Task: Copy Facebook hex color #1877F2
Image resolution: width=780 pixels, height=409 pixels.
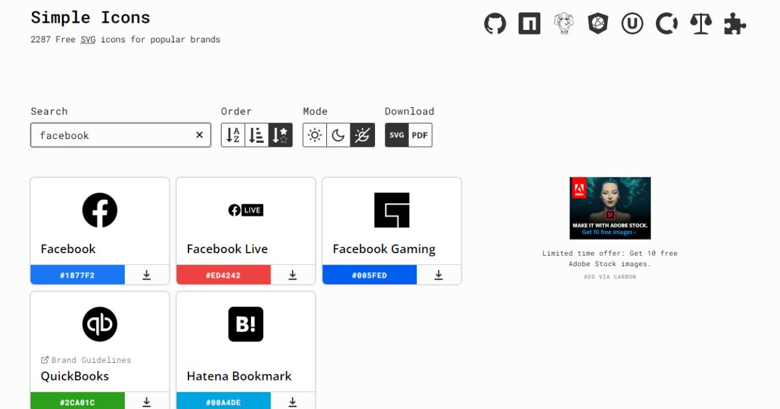Action: 77,275
